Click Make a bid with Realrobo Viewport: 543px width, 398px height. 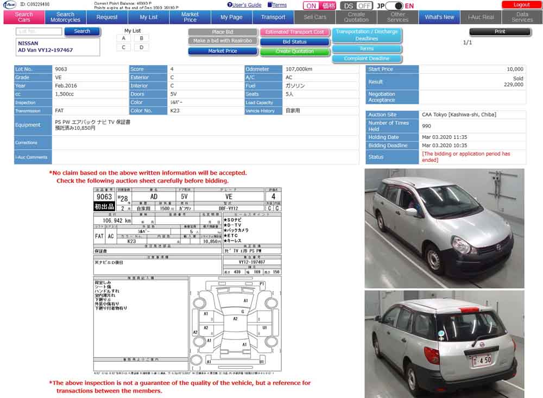click(x=223, y=41)
